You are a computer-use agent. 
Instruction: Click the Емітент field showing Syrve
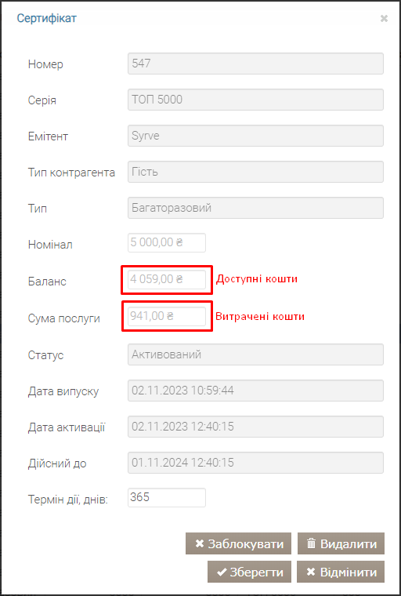coord(255,136)
